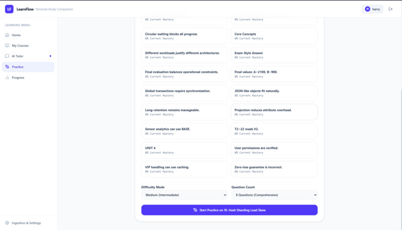Select the Core Concepts topic card

click(274, 36)
